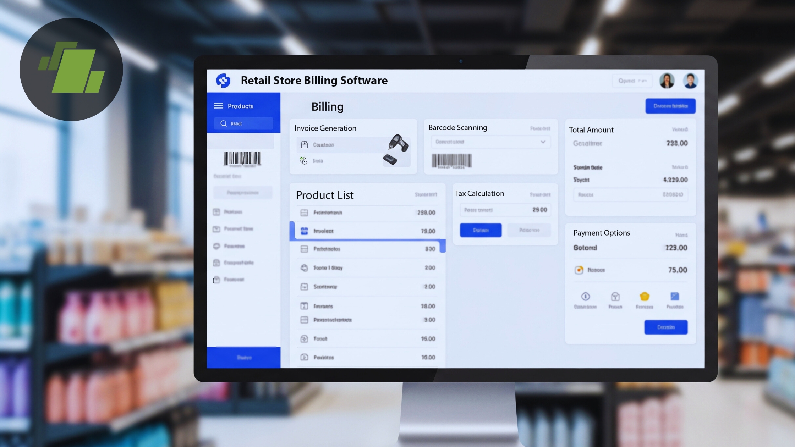The height and width of the screenshot is (447, 795).
Task: Click the blue app logo icon
Action: pos(223,81)
